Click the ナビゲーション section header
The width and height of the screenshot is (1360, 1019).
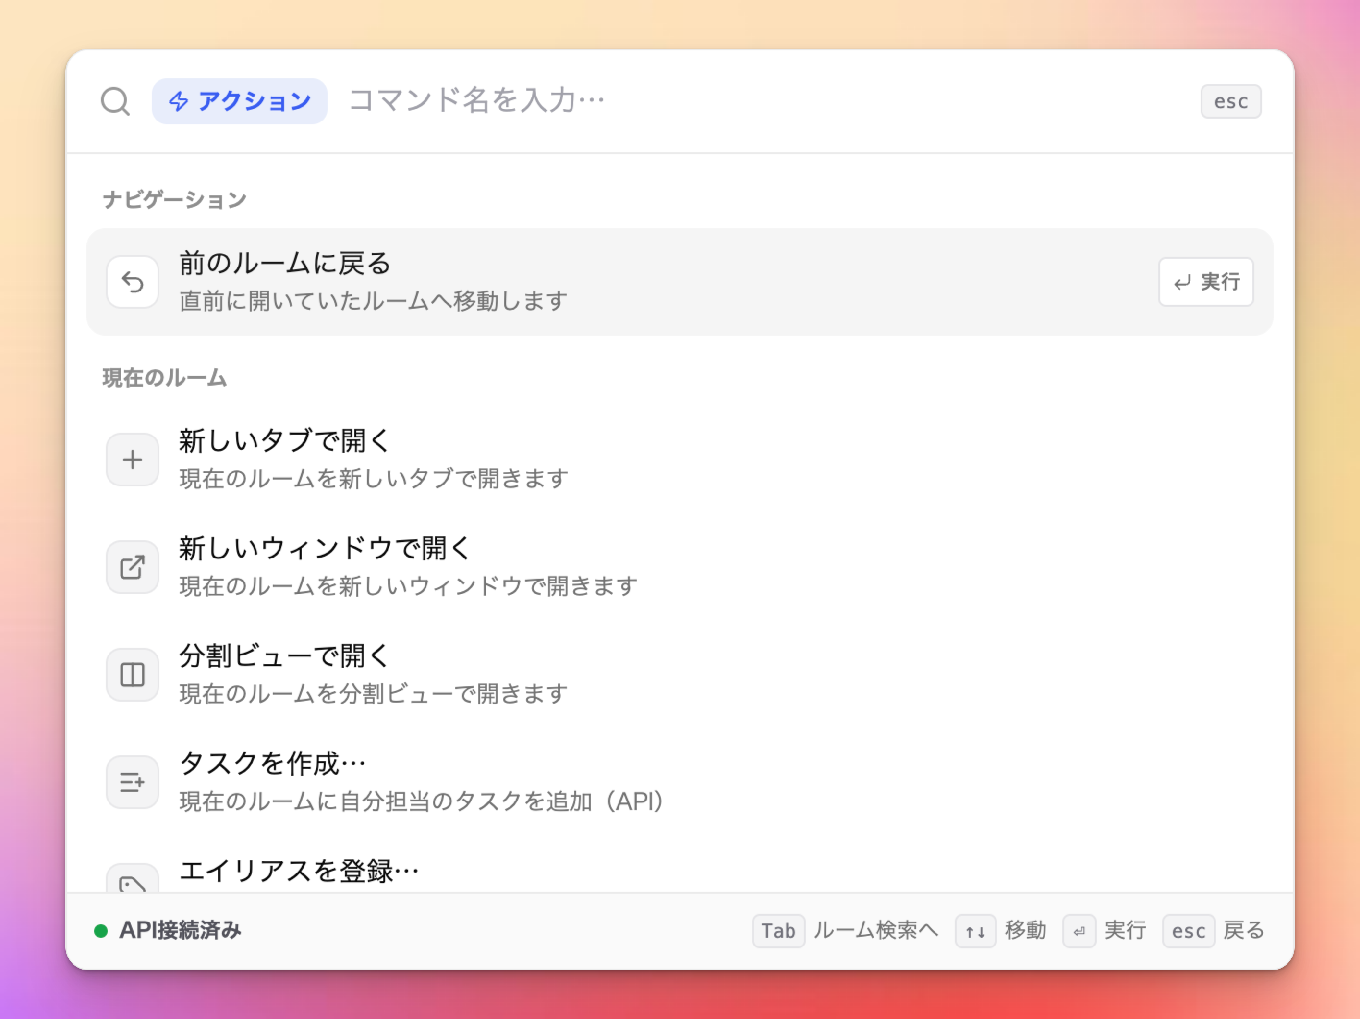[x=174, y=199]
